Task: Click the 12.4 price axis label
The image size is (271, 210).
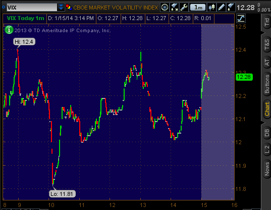Action: click(x=241, y=50)
